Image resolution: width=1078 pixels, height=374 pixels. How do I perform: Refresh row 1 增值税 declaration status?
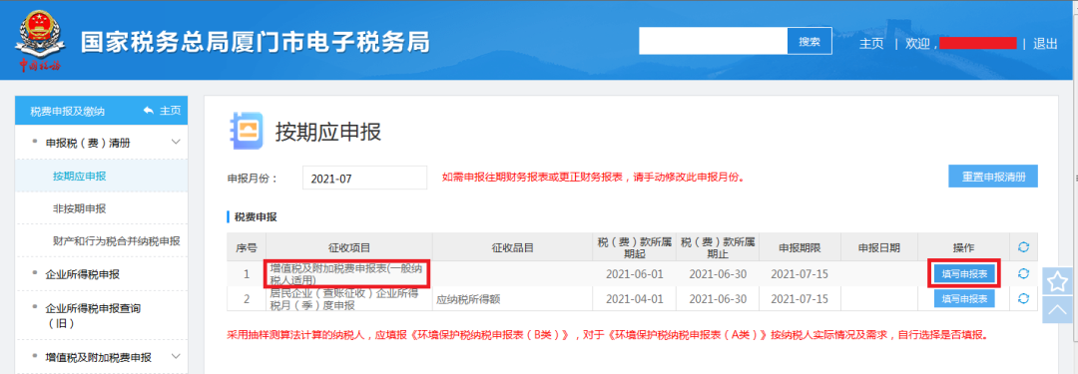pos(1023,273)
